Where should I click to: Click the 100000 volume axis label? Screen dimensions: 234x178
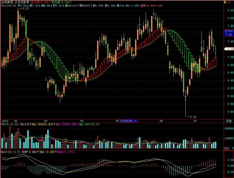click(x=229, y=138)
